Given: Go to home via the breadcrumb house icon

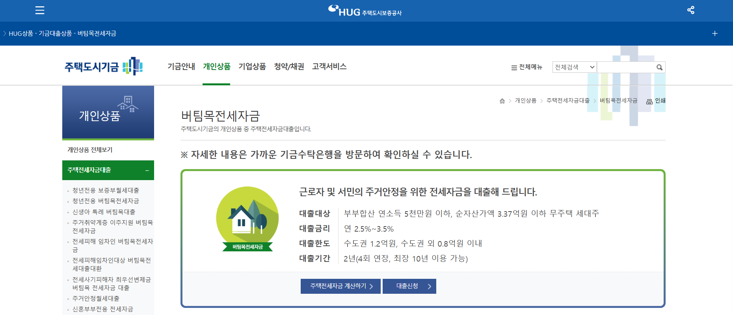Looking at the screenshot, I should [502, 101].
